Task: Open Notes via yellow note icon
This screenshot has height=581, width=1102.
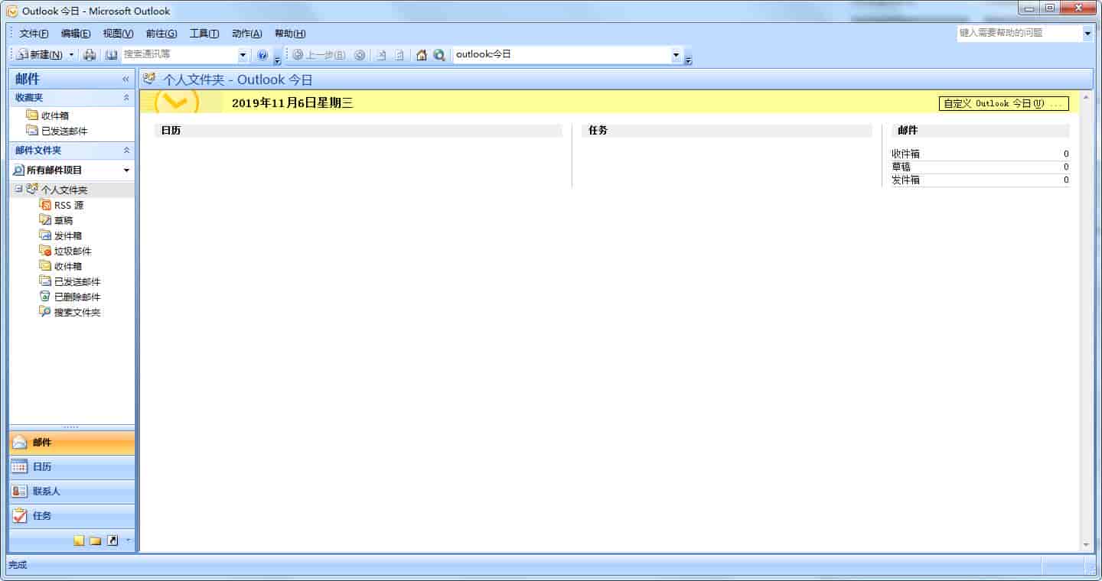Action: [x=79, y=540]
